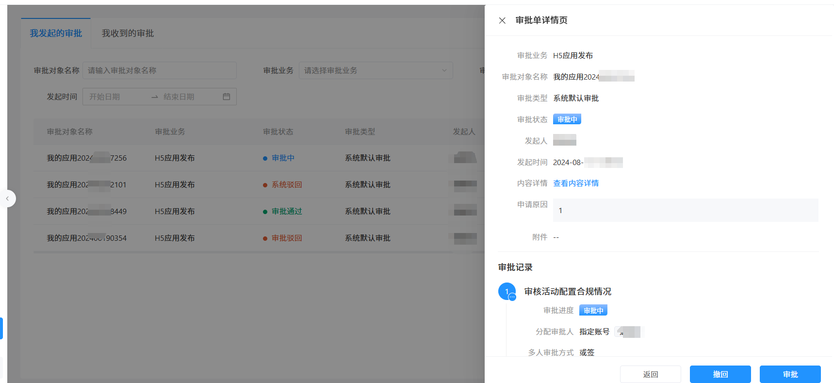Close the approval detail drawer with X icon

coord(502,20)
